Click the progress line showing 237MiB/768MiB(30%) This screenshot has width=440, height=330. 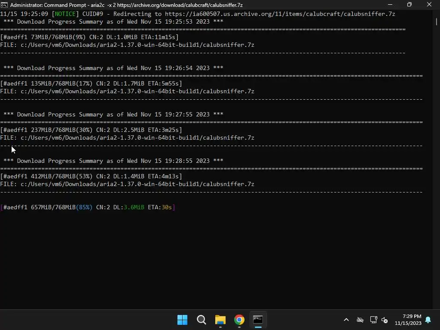[x=91, y=130]
